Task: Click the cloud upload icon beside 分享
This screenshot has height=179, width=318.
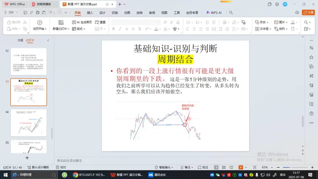Action: pos(297,12)
